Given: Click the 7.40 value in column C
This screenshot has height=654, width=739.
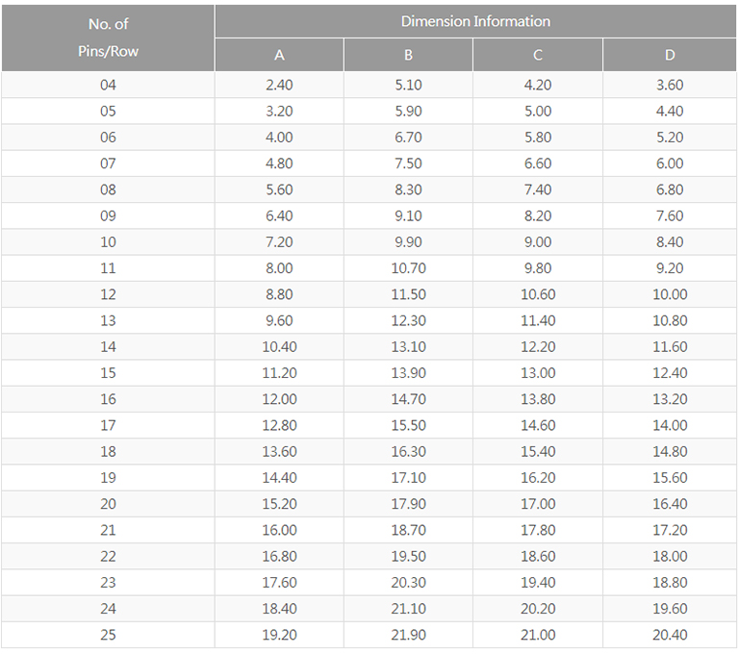Looking at the screenshot, I should point(538,190).
